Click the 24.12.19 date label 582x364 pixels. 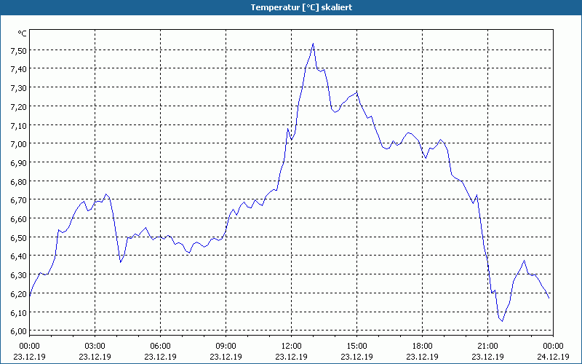(x=553, y=357)
